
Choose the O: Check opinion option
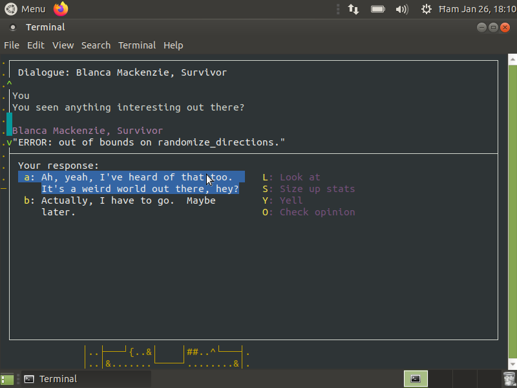pos(309,212)
